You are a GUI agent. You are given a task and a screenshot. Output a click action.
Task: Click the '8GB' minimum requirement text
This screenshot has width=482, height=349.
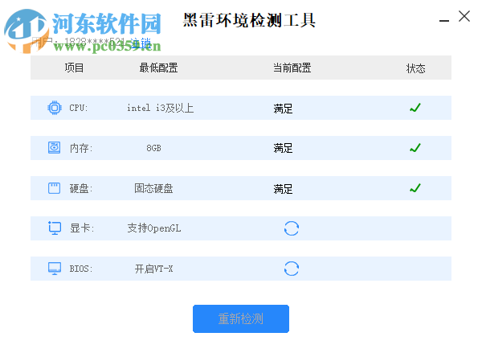[x=153, y=148]
